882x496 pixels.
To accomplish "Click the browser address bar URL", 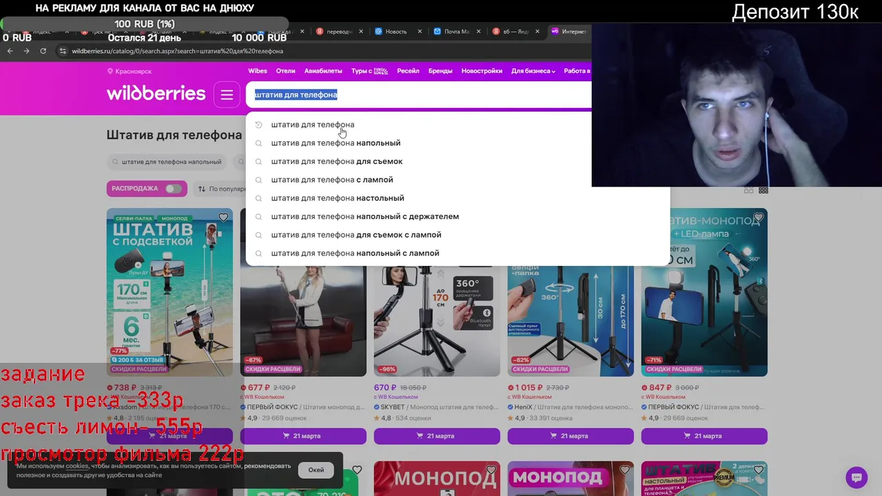I will point(177,51).
